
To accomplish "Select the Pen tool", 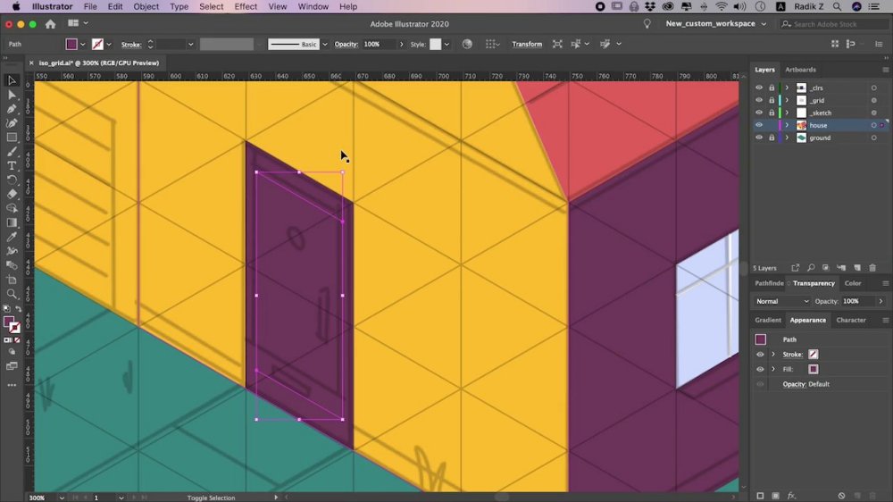I will pos(12,109).
